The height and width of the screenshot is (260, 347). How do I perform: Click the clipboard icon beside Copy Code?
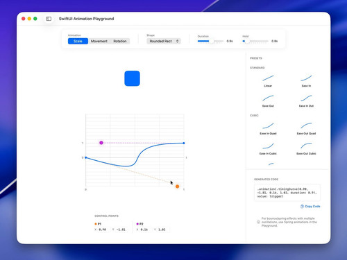coord(302,206)
